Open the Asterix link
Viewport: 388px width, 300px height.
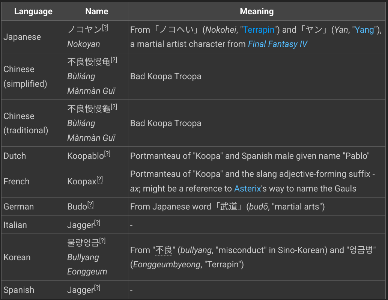[x=247, y=188]
